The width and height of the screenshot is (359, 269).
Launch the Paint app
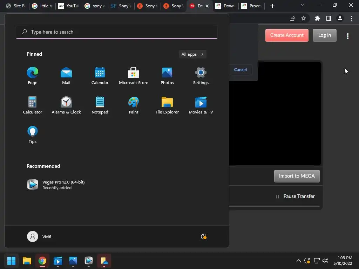[x=134, y=105]
